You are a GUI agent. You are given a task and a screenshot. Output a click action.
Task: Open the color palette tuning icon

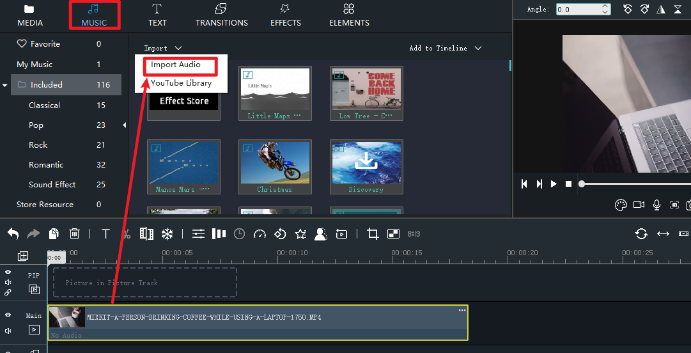621,205
